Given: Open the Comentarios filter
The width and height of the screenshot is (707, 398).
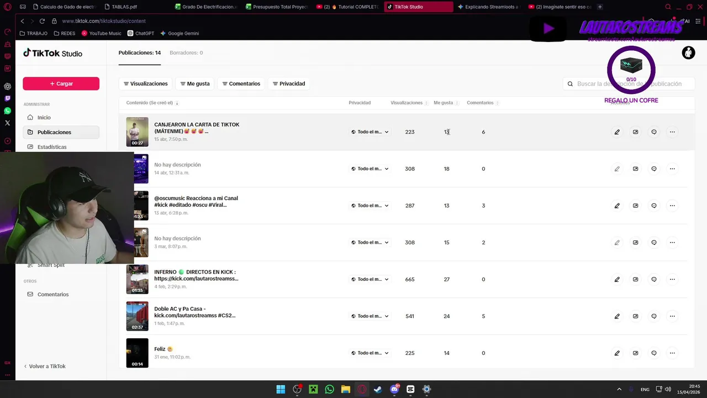Looking at the screenshot, I should (x=241, y=83).
